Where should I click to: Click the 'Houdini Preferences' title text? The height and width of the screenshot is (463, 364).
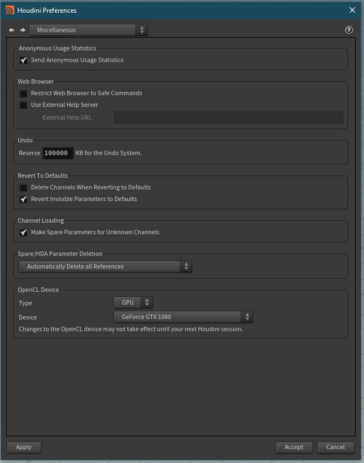click(47, 11)
